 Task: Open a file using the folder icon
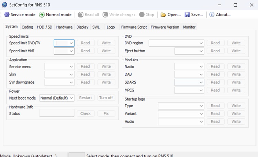[163, 15]
